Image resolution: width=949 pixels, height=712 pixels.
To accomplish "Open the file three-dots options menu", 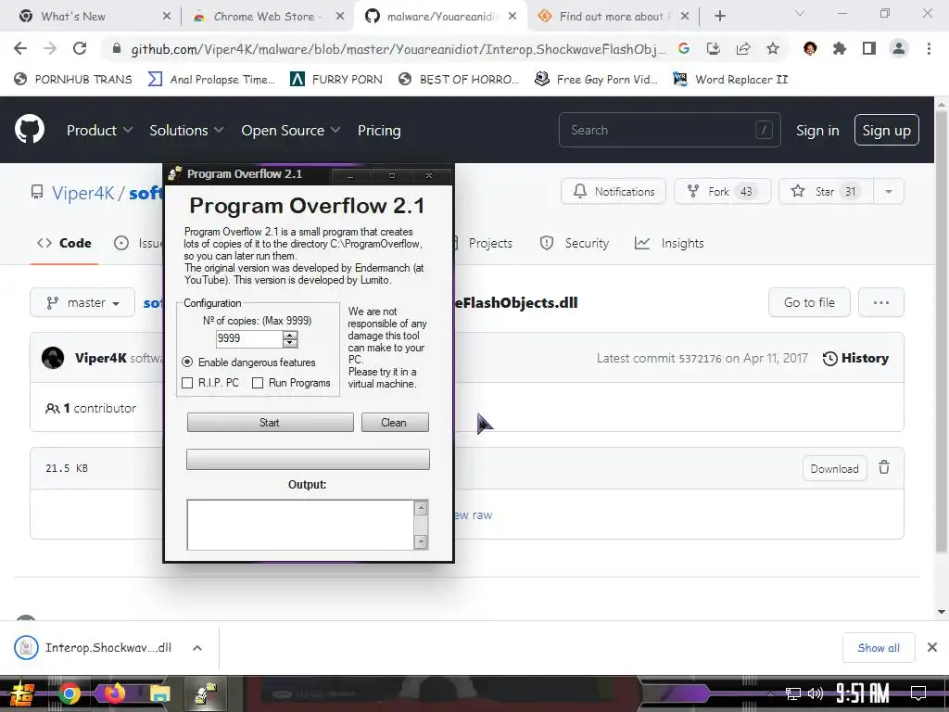I will (880, 302).
